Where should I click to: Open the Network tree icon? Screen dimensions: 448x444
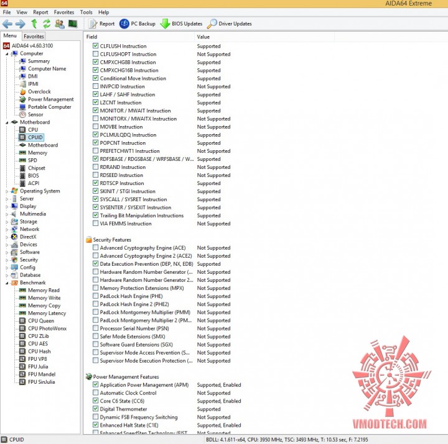click(14, 229)
